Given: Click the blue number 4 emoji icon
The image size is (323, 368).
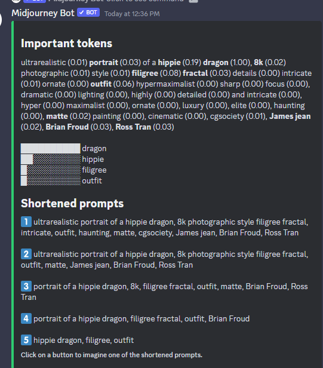Looking at the screenshot, I should (26, 318).
